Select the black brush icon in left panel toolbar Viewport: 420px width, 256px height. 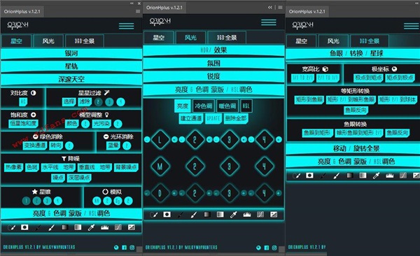38,227
